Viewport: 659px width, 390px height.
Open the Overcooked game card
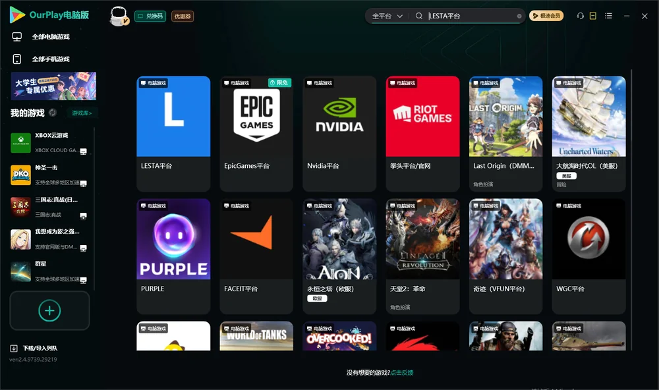coord(339,336)
